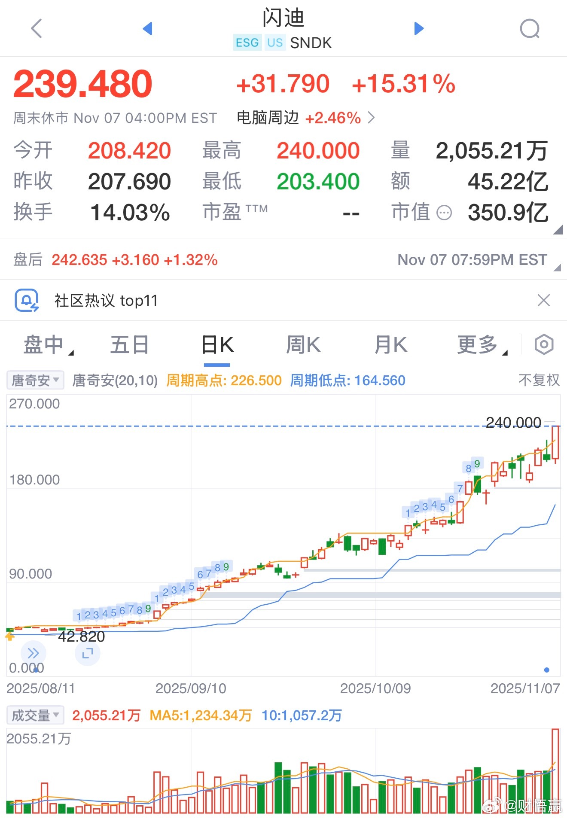
Task: Tap the market status 周末休市 timestamp
Action: 115,118
